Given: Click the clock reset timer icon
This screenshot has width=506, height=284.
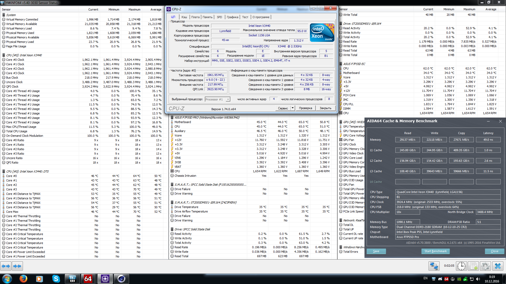Looking at the screenshot, I should point(461,266).
